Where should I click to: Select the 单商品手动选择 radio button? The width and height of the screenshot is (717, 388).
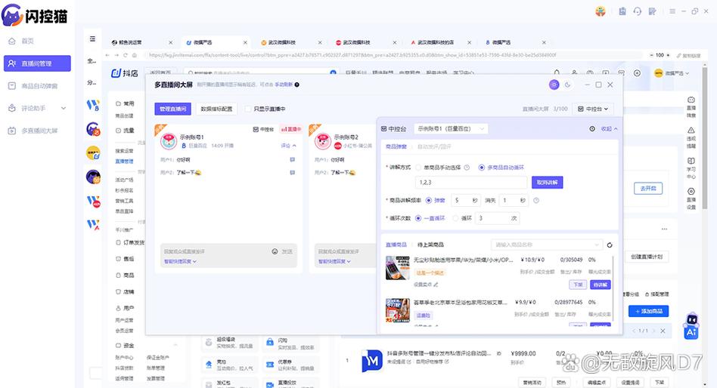[418, 168]
